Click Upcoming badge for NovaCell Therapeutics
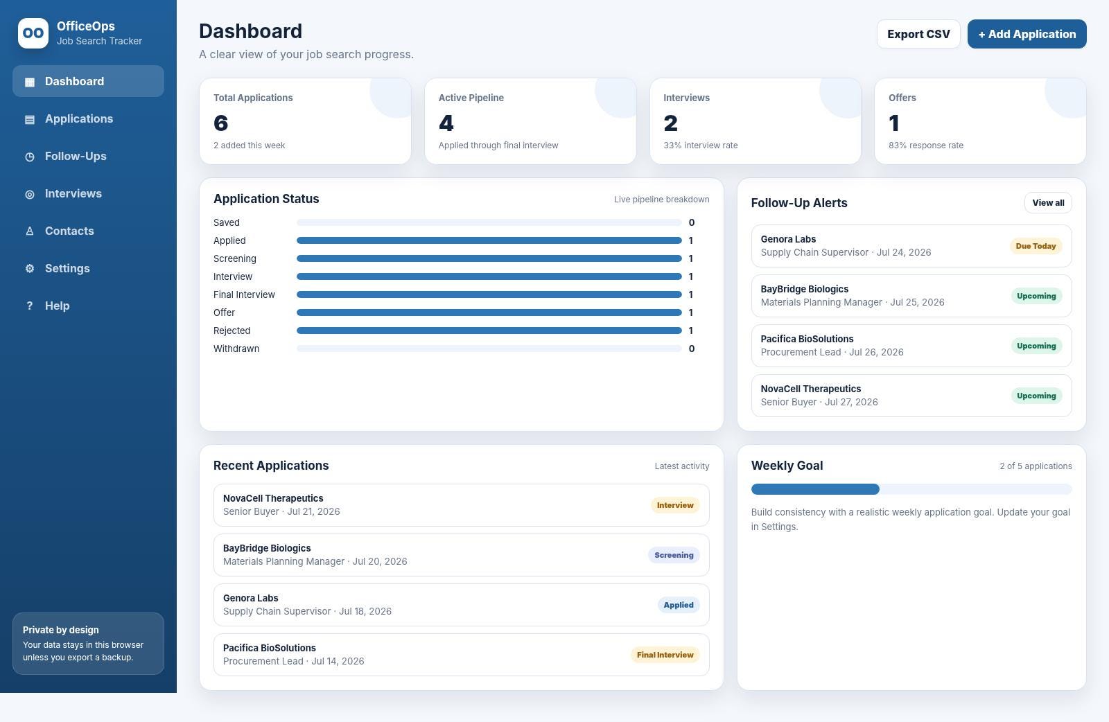1109x722 pixels. click(x=1036, y=396)
